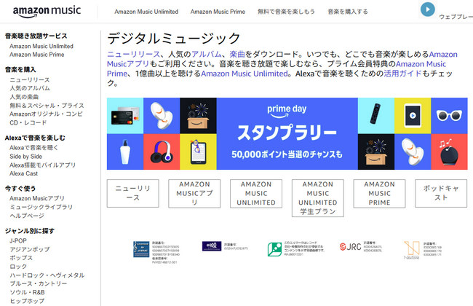This screenshot has width=473, height=306.
Task: Click the デジタルミュージック page heading
Action: [x=174, y=39]
